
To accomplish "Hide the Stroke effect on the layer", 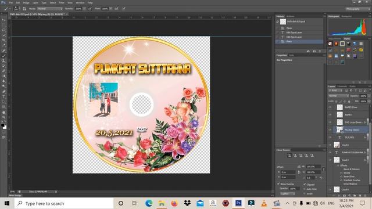I will coord(341,173).
